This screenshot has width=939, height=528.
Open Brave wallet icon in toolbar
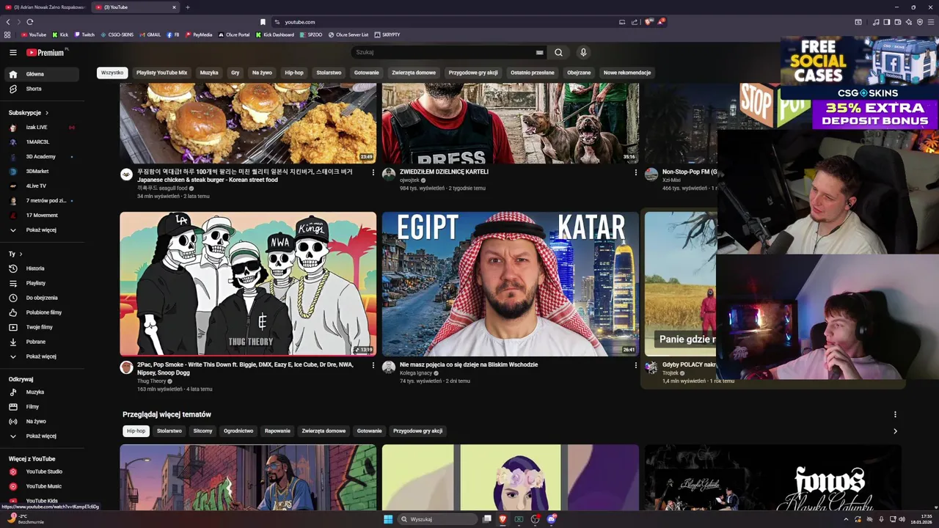coord(897,22)
